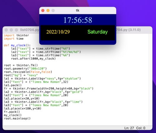The image size is (156, 133).
Task: Click the root.resizable(False,False) code line
Action: [28, 72]
